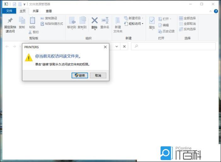Click the red X Delete (删除) icon

pos(94,20)
